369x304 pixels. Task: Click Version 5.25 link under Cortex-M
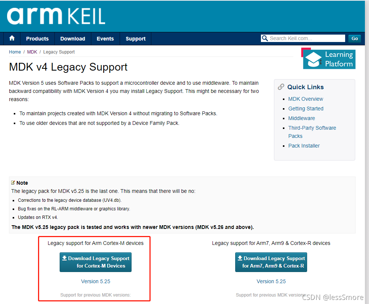click(x=95, y=281)
